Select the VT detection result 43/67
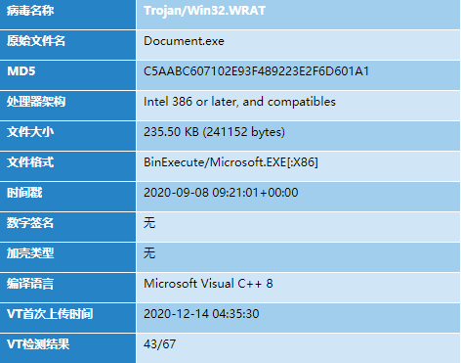This screenshot has height=363, width=461. coord(159,344)
